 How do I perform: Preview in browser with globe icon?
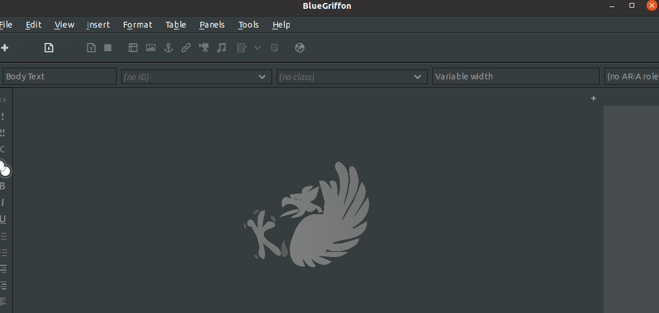300,48
